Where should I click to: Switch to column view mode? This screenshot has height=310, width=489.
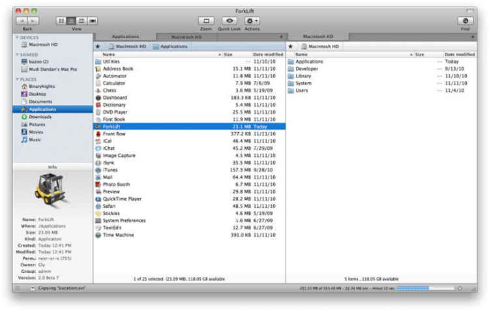click(81, 21)
